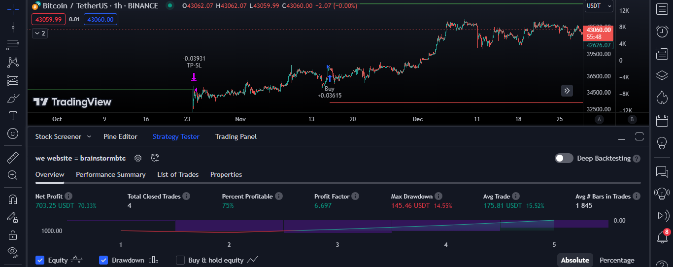Select Percentage chart mode
673x267 pixels.
point(617,260)
